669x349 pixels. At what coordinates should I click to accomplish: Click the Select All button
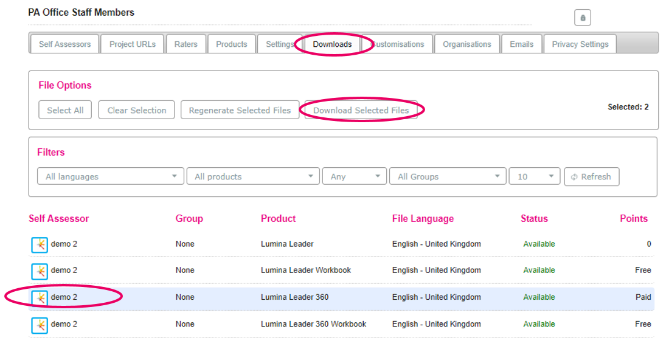tap(65, 110)
